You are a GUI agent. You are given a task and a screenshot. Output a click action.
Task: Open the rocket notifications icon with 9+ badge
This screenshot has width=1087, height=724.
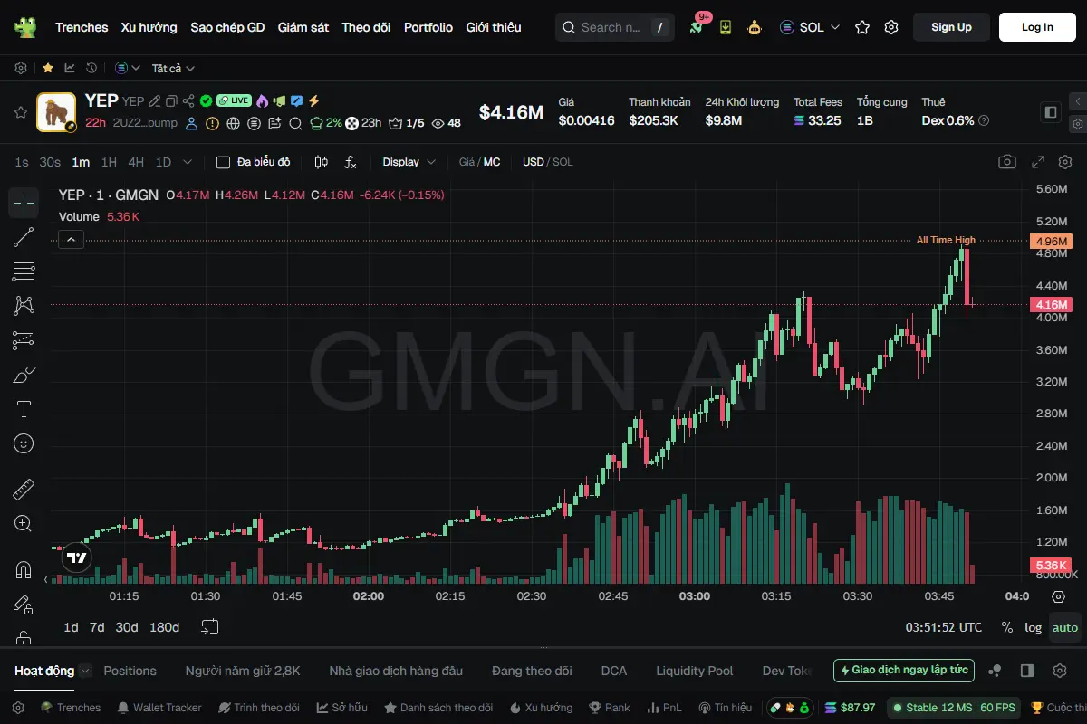tap(697, 26)
